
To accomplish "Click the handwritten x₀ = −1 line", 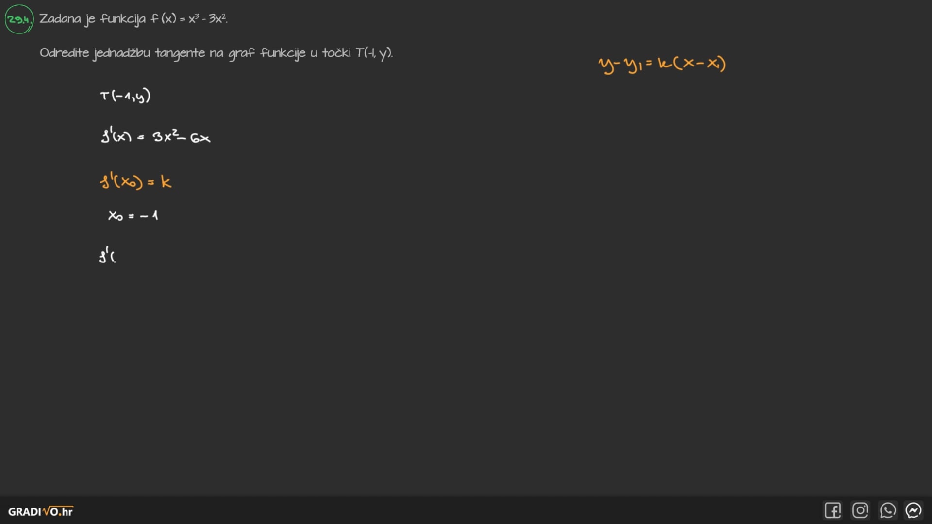I will click(133, 215).
